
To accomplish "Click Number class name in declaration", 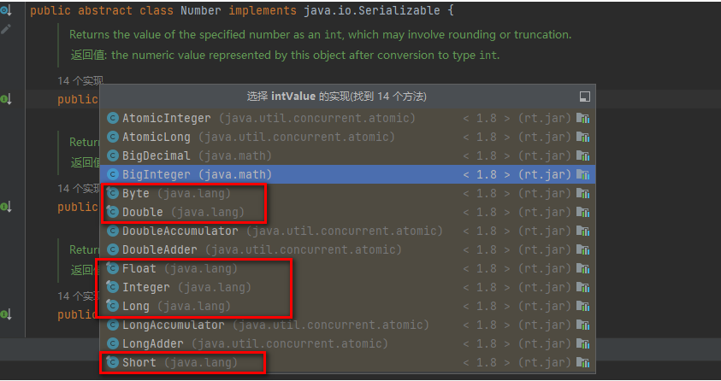I will pyautogui.click(x=200, y=10).
